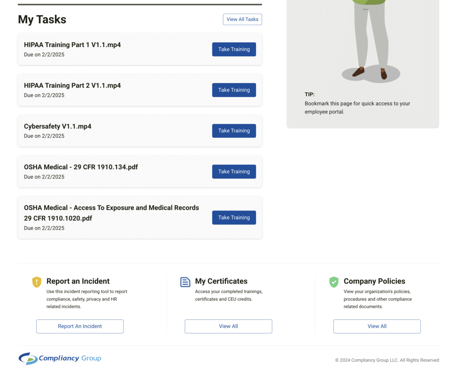
Task: Open the HIPAA Training Part 1 task card
Action: 114,49
